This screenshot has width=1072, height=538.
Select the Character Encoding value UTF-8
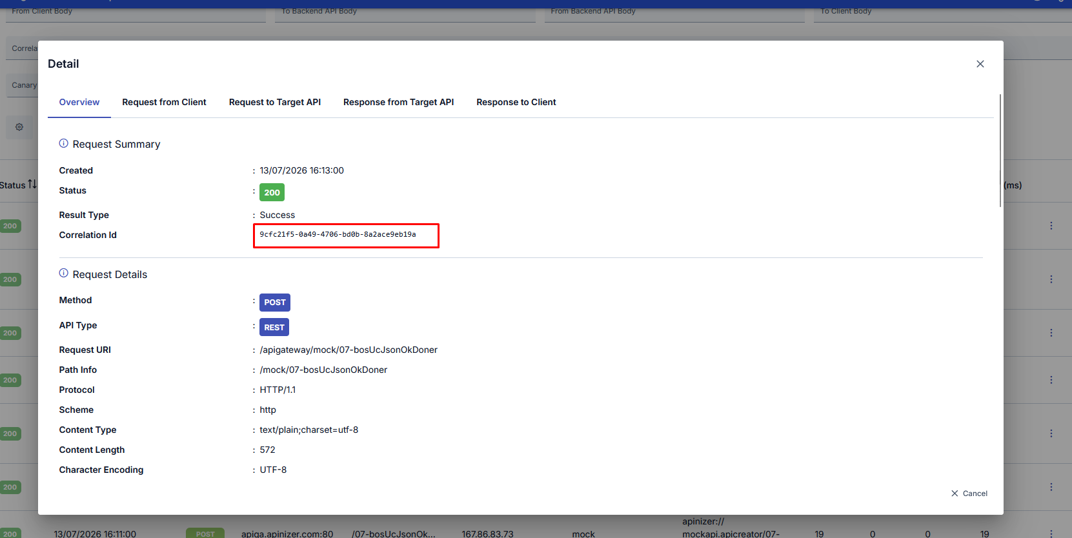pyautogui.click(x=273, y=470)
